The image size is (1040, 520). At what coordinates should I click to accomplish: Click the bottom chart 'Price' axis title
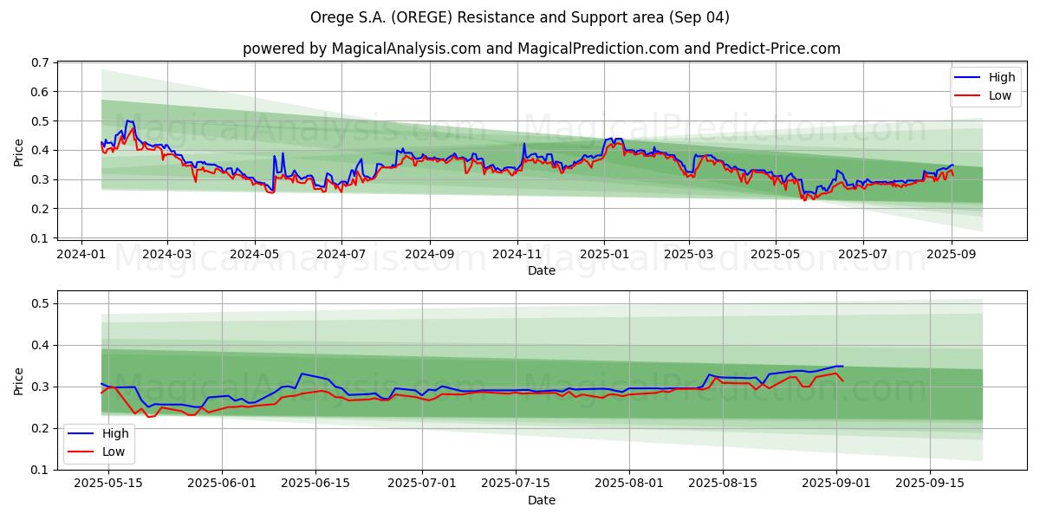tap(19, 380)
